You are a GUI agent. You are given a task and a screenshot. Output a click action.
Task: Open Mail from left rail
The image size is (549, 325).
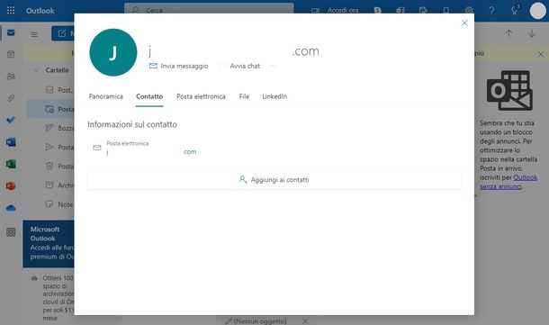pyautogui.click(x=11, y=32)
